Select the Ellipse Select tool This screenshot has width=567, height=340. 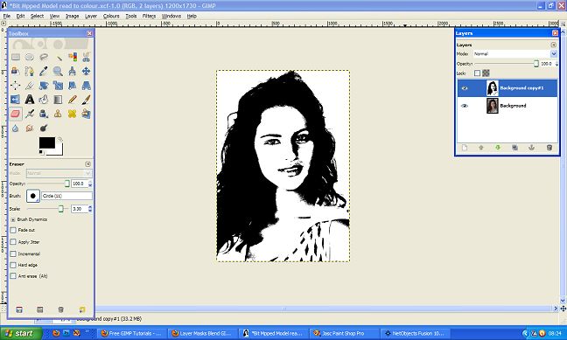coord(30,57)
